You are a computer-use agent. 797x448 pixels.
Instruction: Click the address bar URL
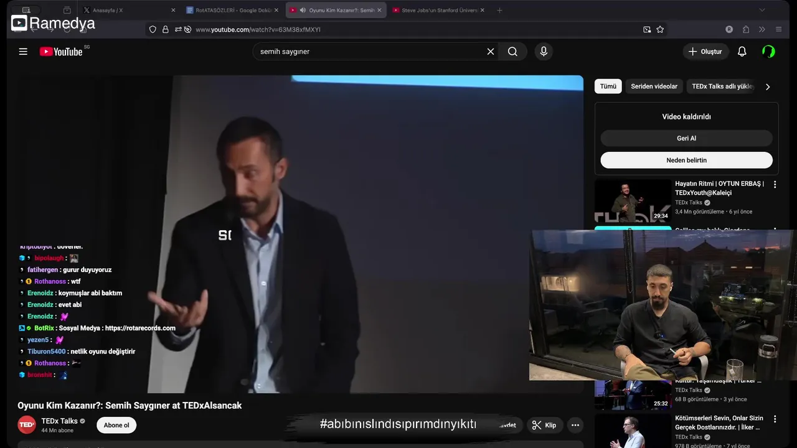(258, 29)
